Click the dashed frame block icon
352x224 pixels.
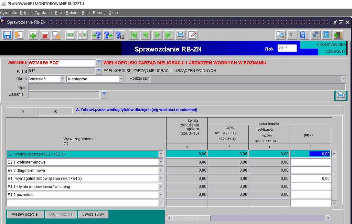pos(82,35)
